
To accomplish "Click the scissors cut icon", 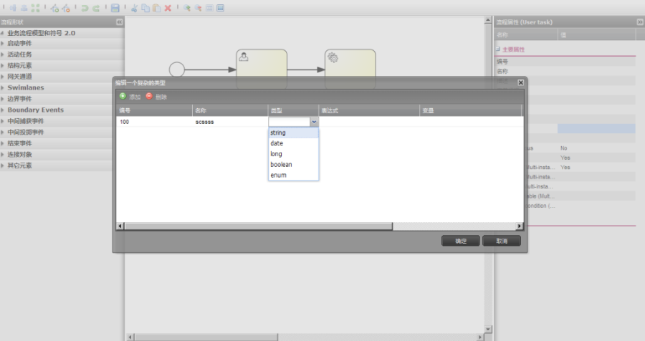I will [x=134, y=8].
